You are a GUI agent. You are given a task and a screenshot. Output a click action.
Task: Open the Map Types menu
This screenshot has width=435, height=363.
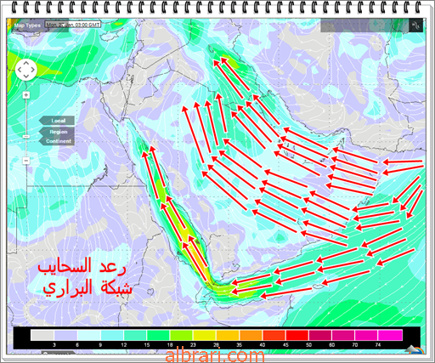coord(27,26)
